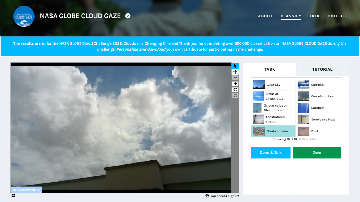Click the 'Showing 10 of 10' text

(x=285, y=139)
